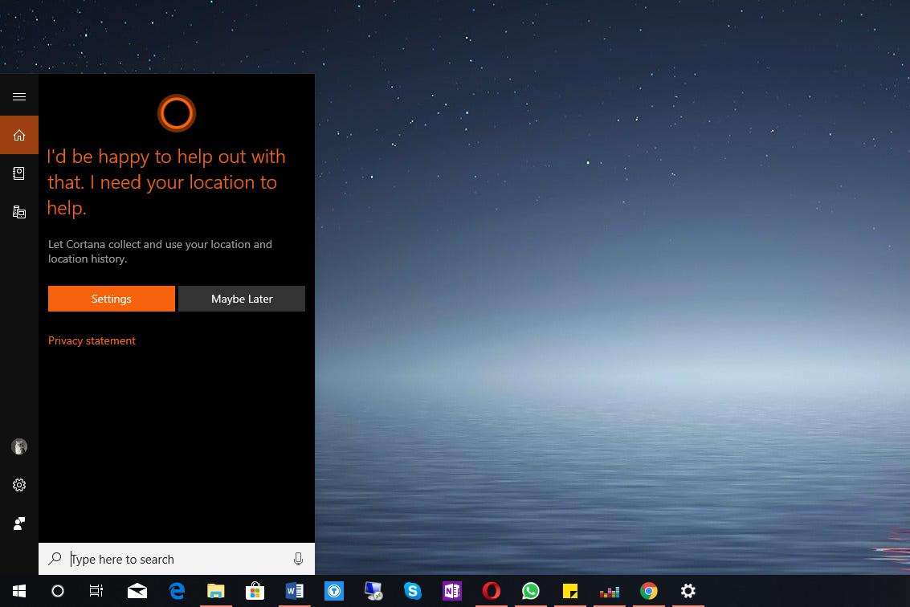Image resolution: width=910 pixels, height=607 pixels.
Task: Switch to Opera browser on taskbar
Action: pyautogui.click(x=491, y=591)
